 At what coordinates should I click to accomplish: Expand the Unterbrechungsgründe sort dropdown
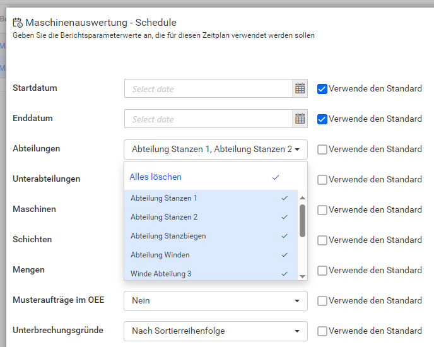point(215,331)
